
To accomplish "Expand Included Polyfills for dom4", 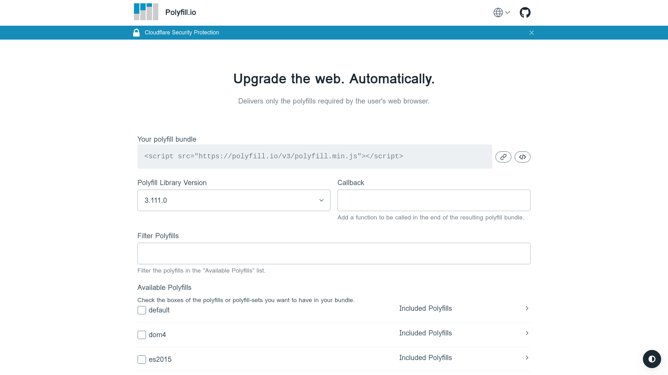I will tap(464, 333).
